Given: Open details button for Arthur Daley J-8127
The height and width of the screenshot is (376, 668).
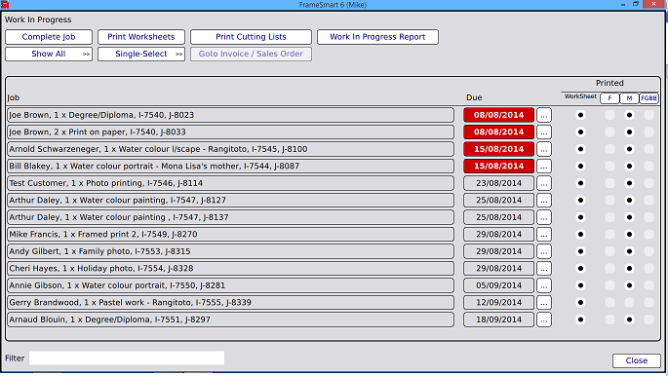Looking at the screenshot, I should click(544, 201).
